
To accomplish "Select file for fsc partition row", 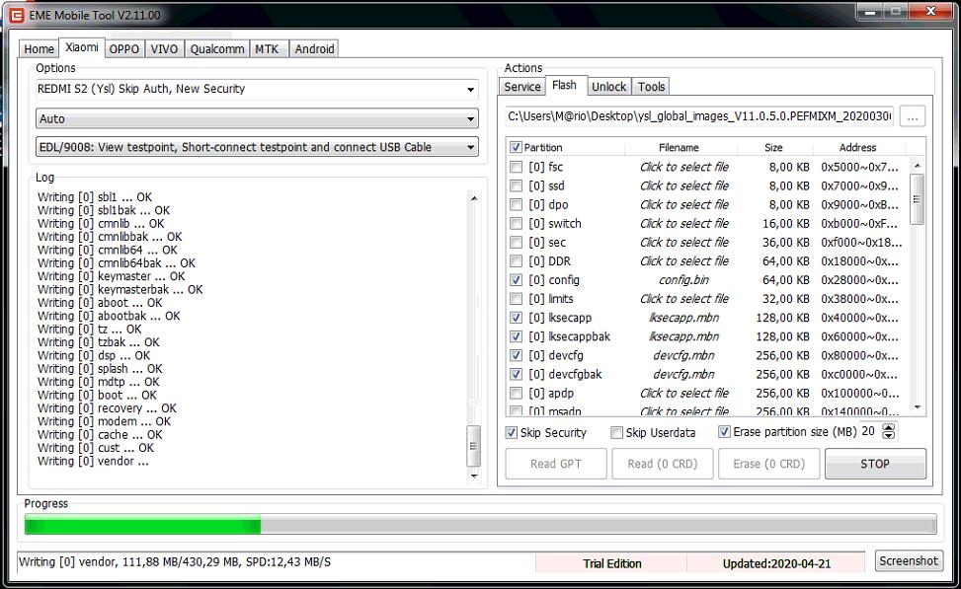I will tap(684, 167).
